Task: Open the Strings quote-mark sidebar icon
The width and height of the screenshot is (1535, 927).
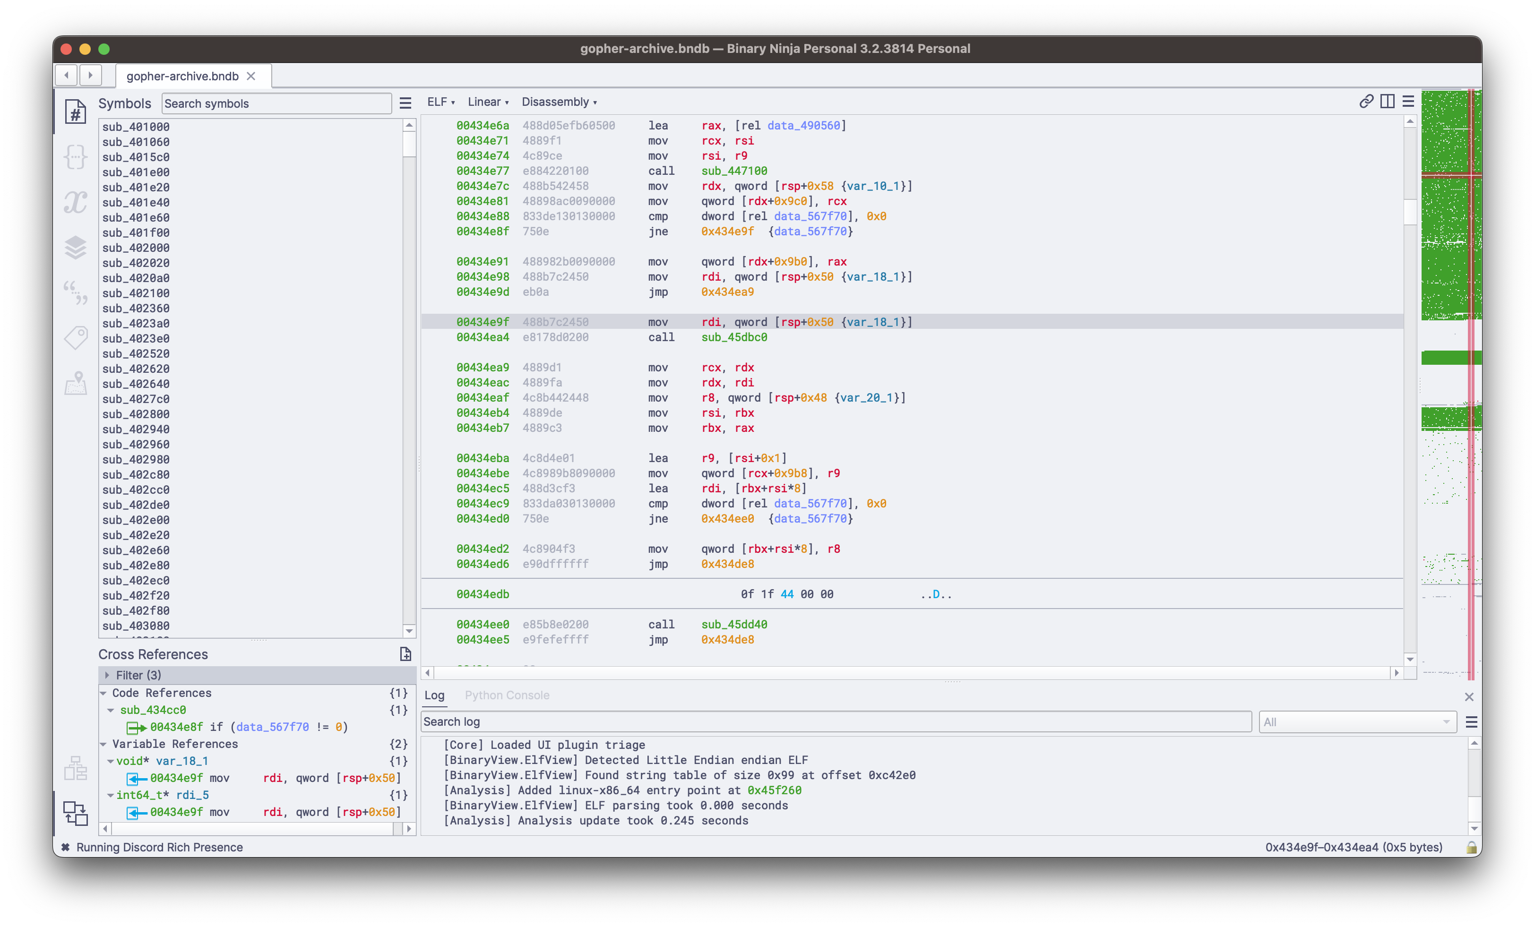Action: (76, 292)
